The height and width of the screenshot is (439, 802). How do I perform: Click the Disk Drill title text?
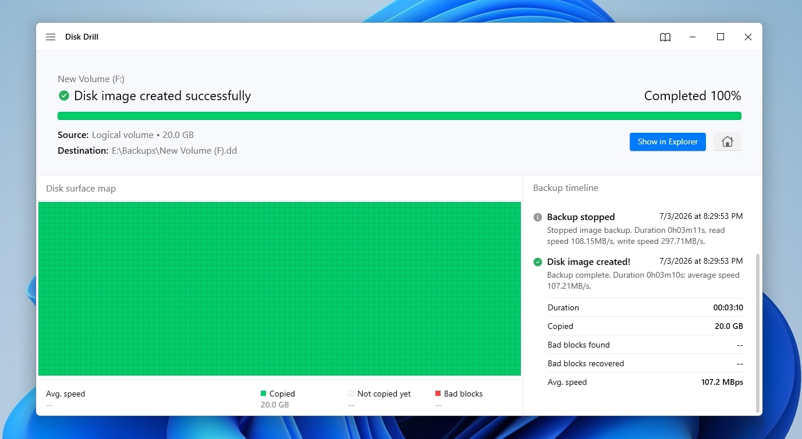(x=81, y=37)
